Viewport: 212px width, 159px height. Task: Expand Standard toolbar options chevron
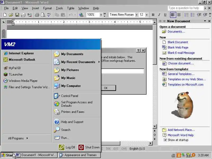click(104, 15)
